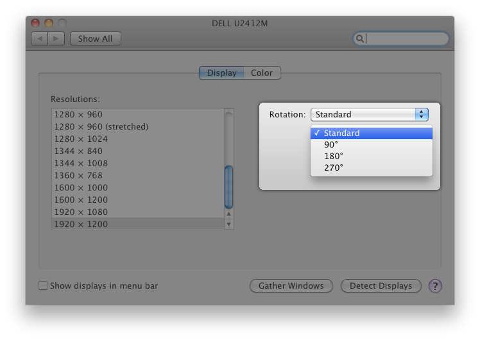Switch to the Display tab
This screenshot has height=340, width=480.
pyautogui.click(x=221, y=73)
